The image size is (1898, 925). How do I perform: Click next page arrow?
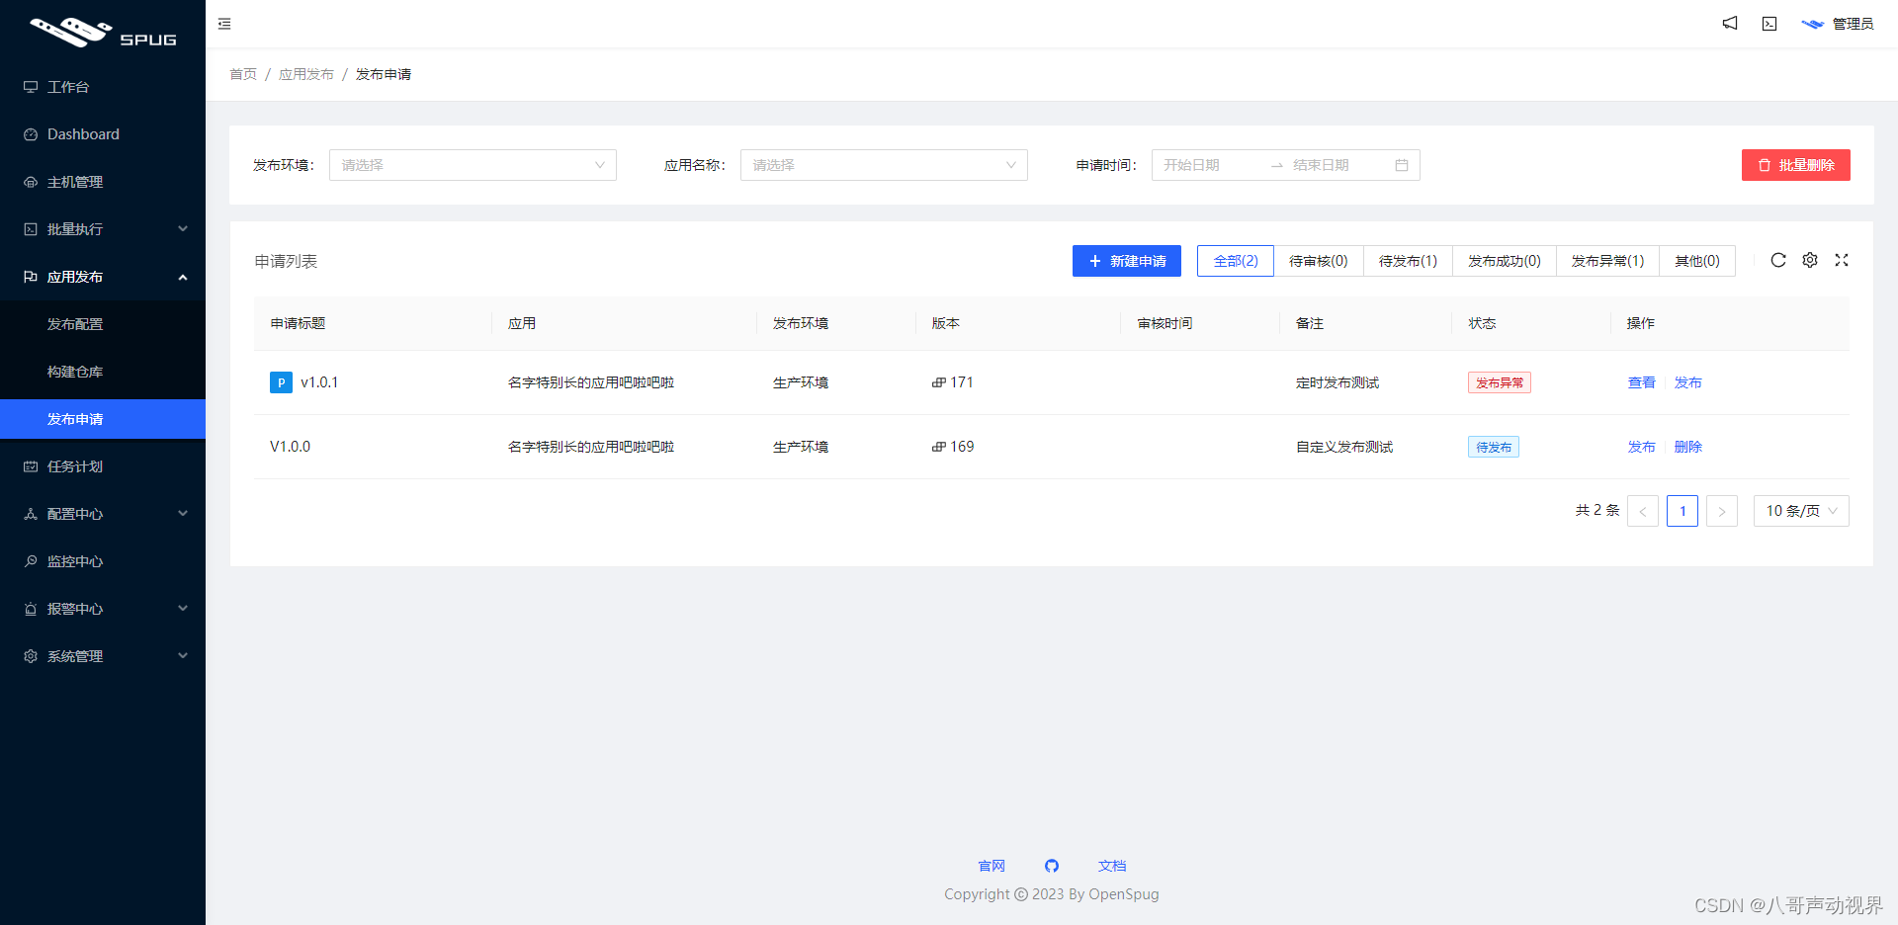[1722, 511]
